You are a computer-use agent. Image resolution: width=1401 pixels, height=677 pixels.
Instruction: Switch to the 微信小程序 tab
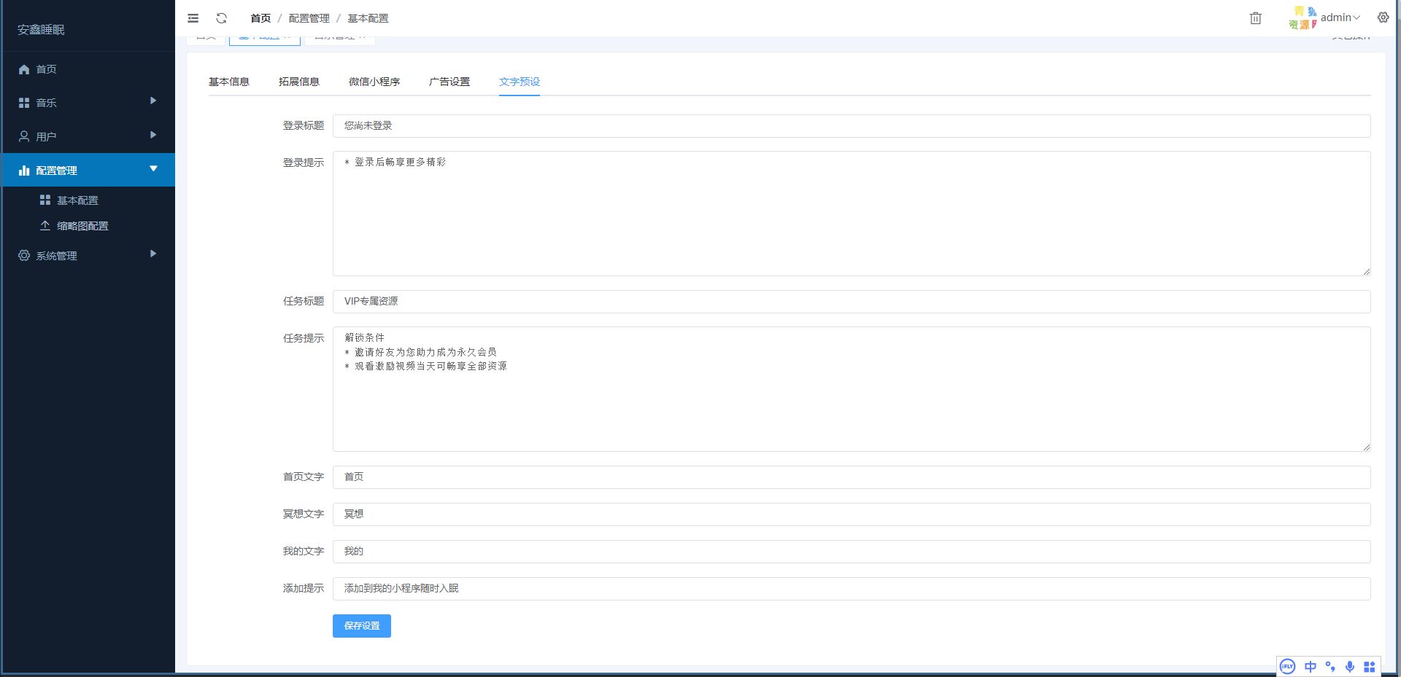tap(374, 82)
